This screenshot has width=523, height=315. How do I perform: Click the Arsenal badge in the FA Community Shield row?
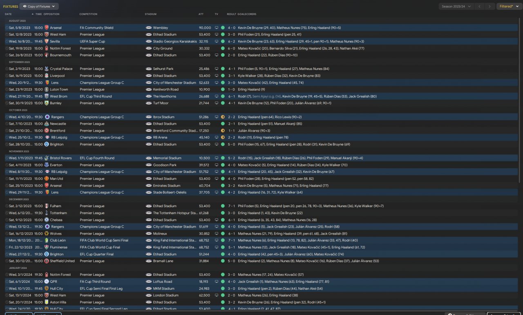47,28
